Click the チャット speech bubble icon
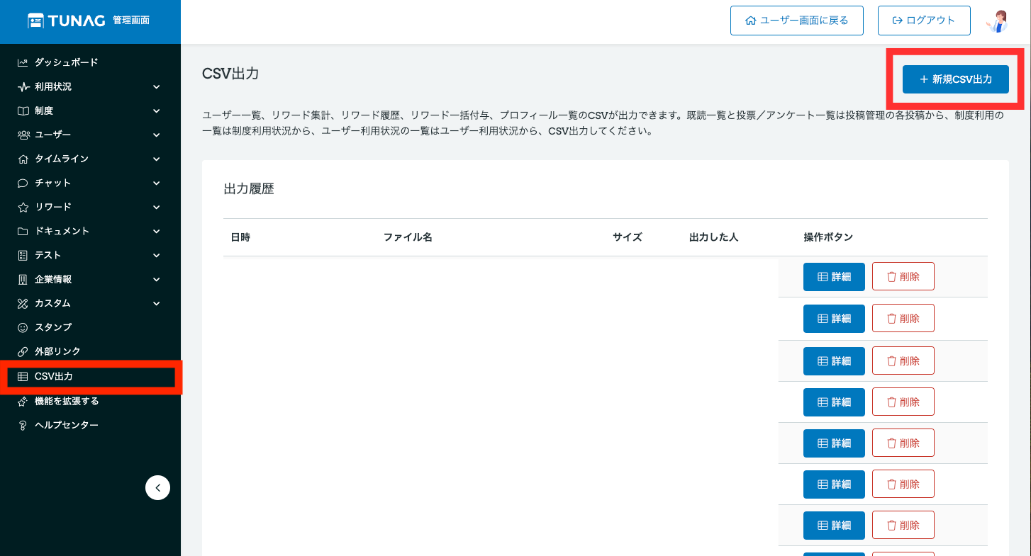 coord(23,183)
